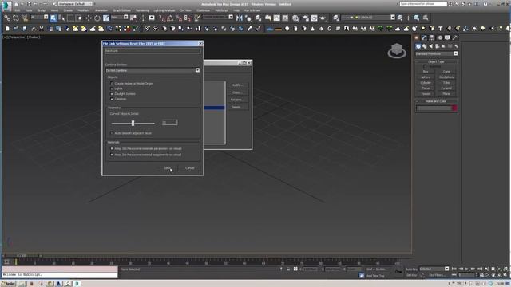Select the Select and Link tool
511x287 pixels.
tap(7, 18)
